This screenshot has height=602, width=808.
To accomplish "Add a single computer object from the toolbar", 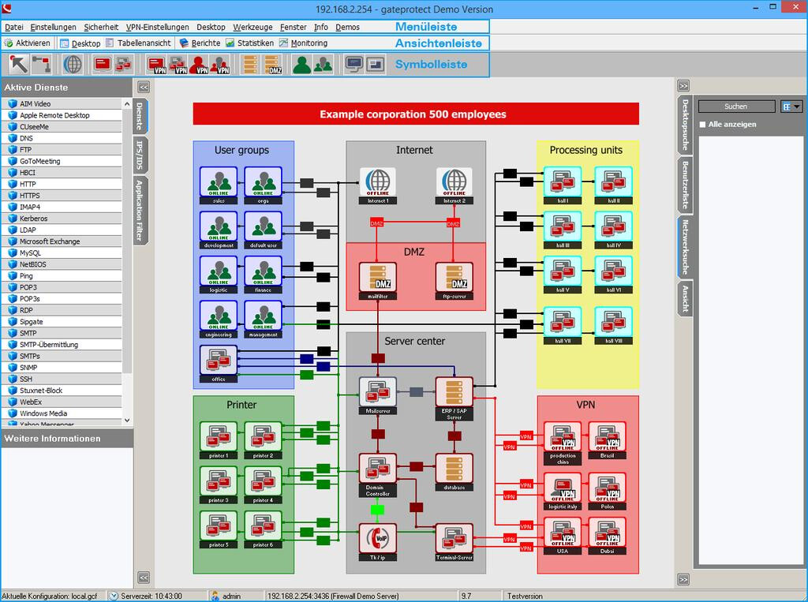I will click(103, 65).
